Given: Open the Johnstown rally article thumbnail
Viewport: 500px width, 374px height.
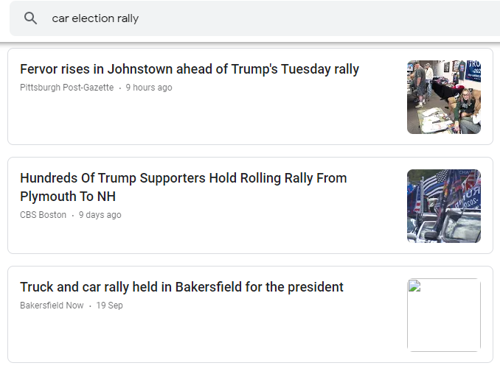Looking at the screenshot, I should tap(444, 97).
